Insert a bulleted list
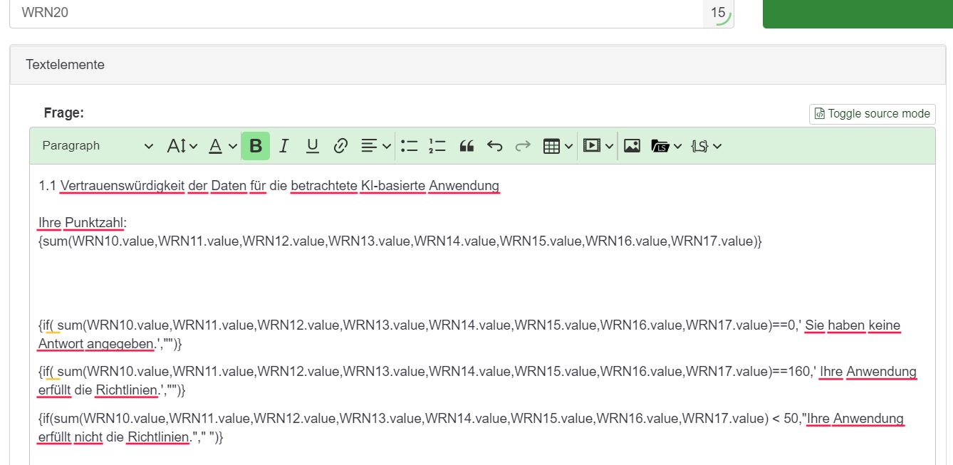 pyautogui.click(x=409, y=146)
